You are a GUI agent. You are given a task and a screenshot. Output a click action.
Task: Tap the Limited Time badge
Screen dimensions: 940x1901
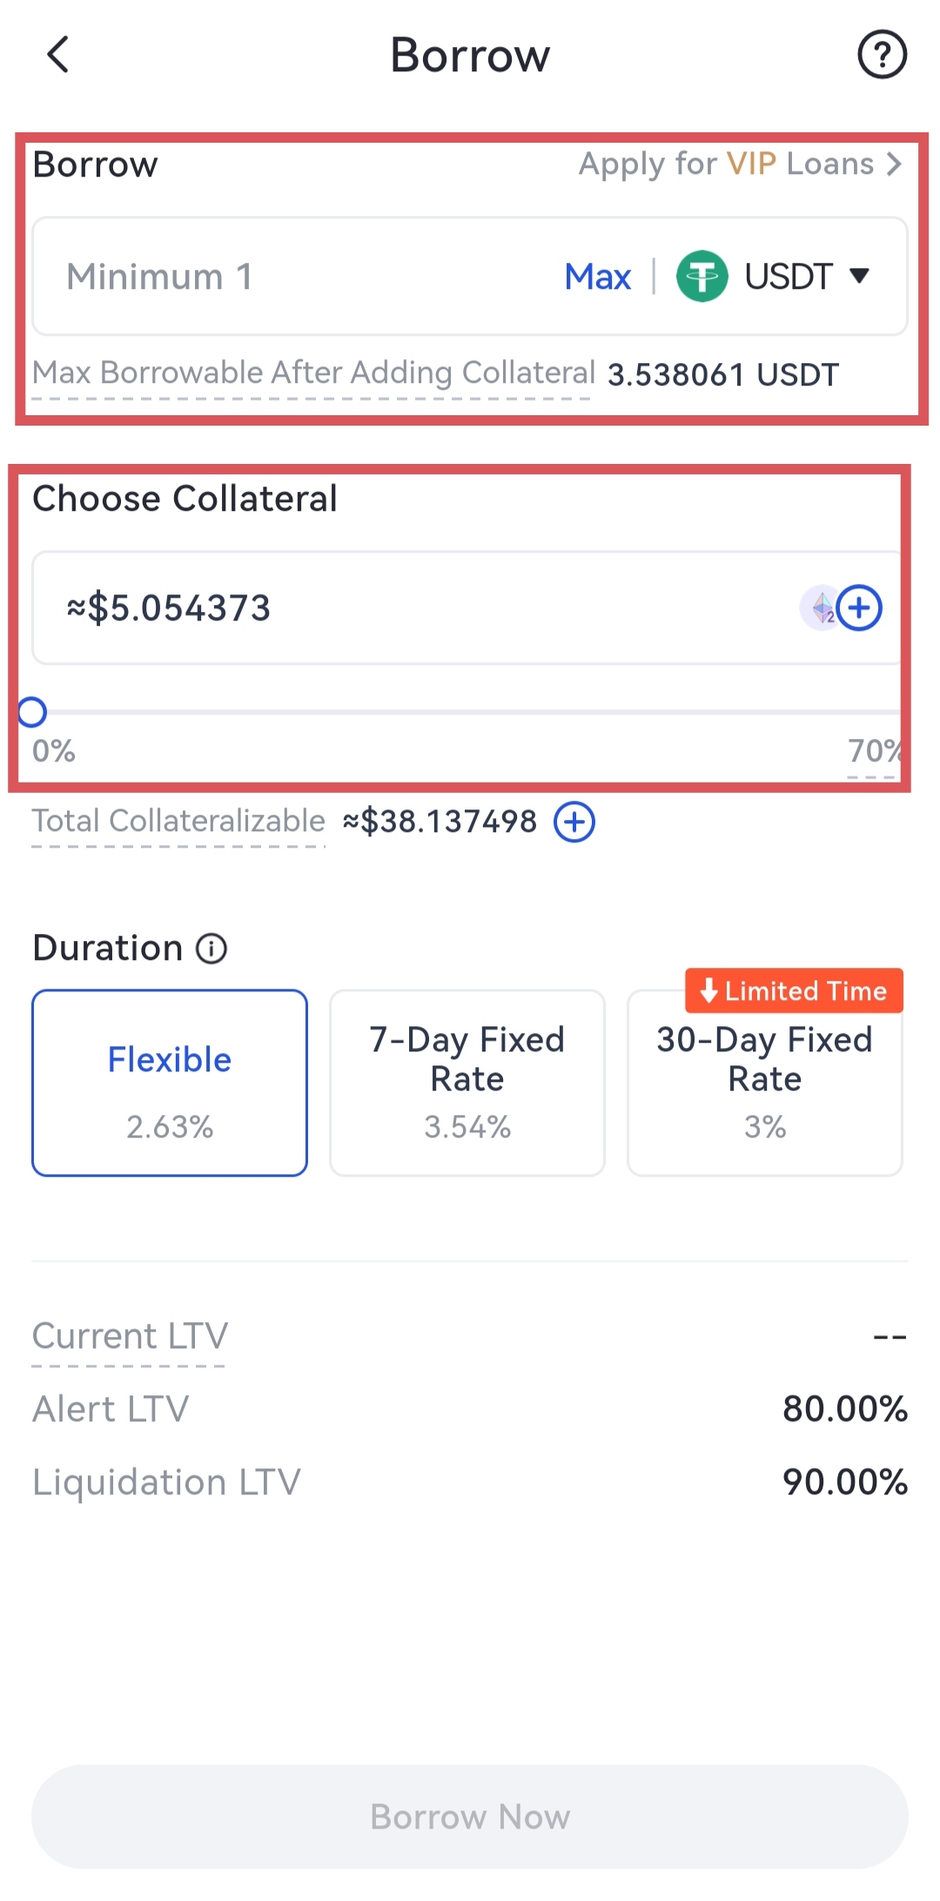click(794, 991)
